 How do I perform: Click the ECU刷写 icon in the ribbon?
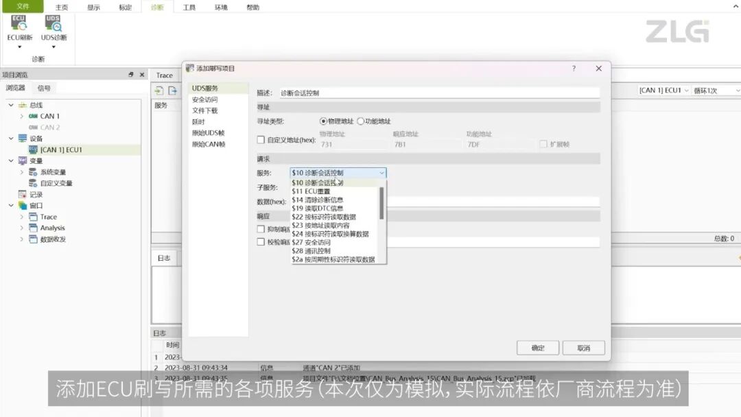coord(18,26)
